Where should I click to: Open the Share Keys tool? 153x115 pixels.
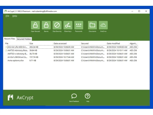click(x=68, y=25)
